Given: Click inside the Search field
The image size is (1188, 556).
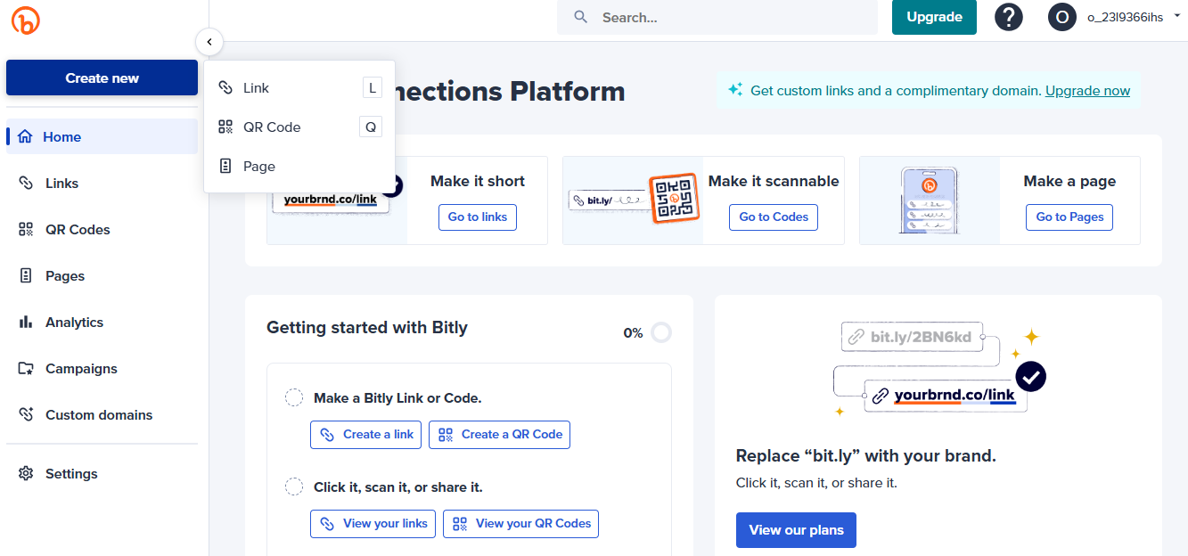Looking at the screenshot, I should (717, 17).
